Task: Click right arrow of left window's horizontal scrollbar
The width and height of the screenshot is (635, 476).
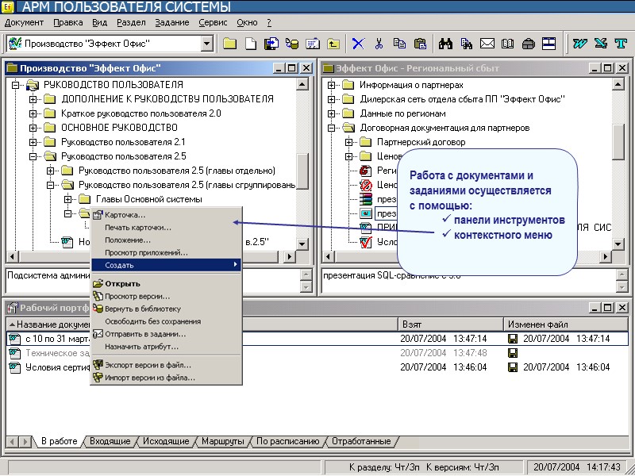Action: coord(289,256)
